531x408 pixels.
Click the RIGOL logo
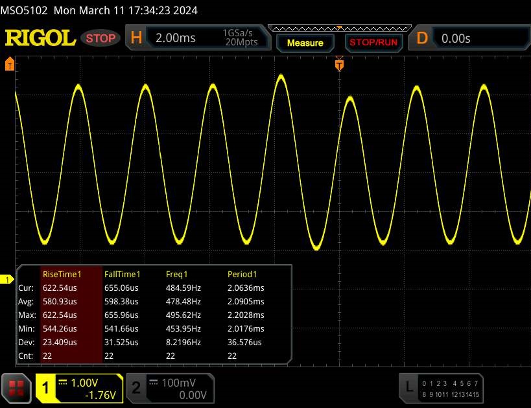(40, 38)
